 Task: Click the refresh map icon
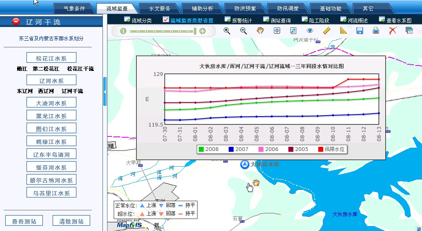293,31
